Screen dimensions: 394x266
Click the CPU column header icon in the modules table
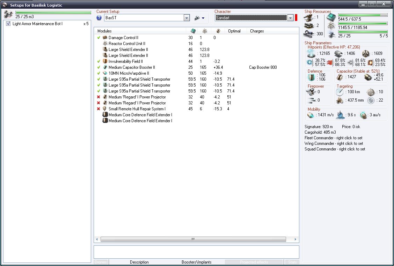pos(193,31)
